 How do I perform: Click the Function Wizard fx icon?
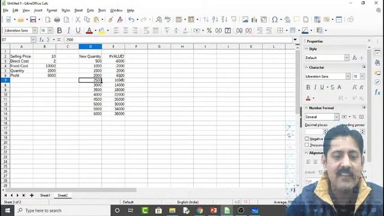[x=41, y=40]
